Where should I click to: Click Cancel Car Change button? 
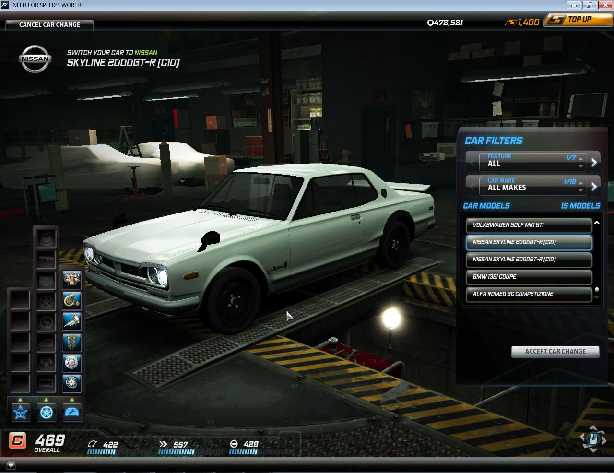pyautogui.click(x=49, y=24)
